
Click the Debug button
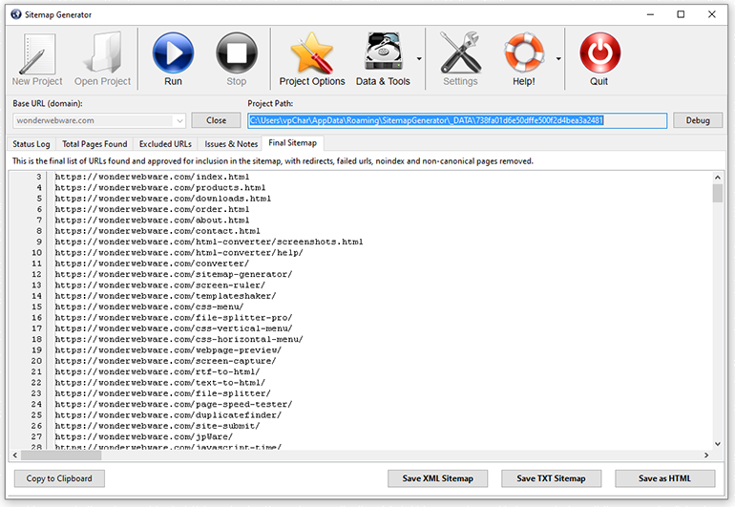coord(698,120)
